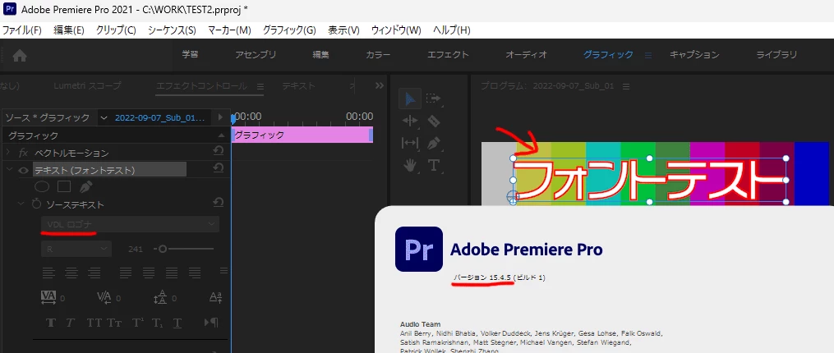Select the pink グラフィック clip bar
This screenshot has height=353, width=834.
tap(302, 135)
